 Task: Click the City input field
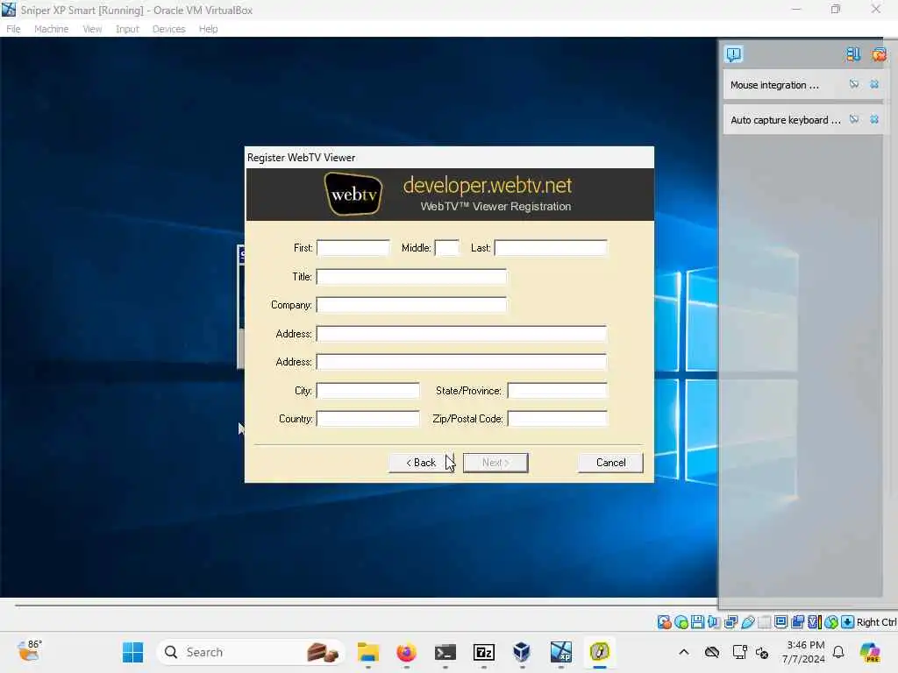point(368,390)
